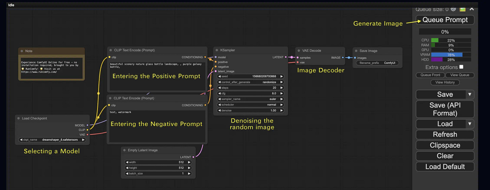This screenshot has width=490, height=190.
Task: Open Clipspace
Action: pos(445,145)
